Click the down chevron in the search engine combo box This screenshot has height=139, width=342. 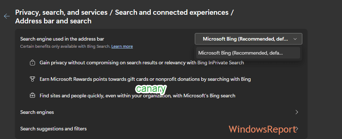(x=295, y=39)
